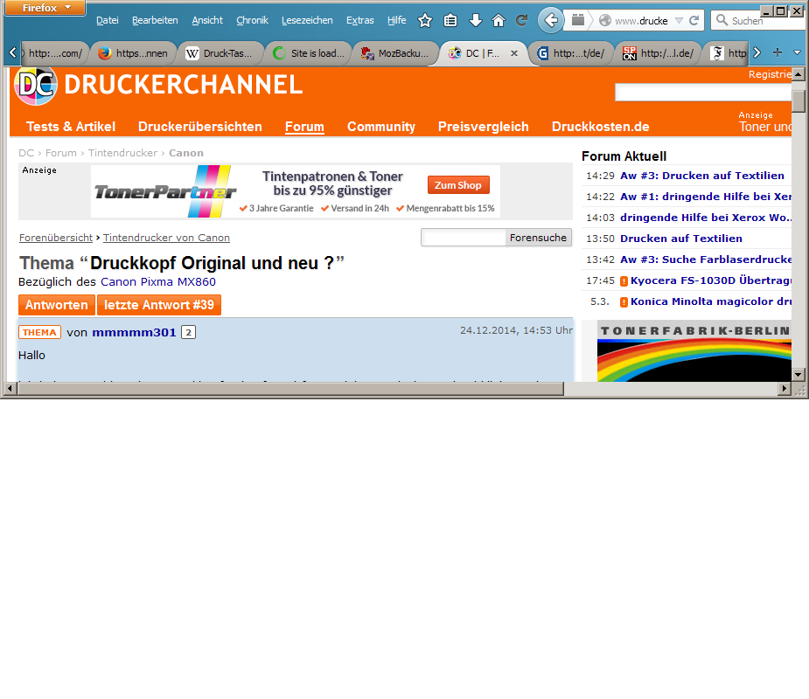This screenshot has width=809, height=699.
Task: Open the downloads arrow icon
Action: click(475, 20)
